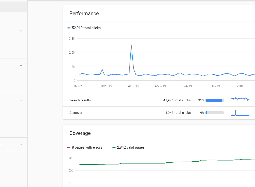This screenshot has height=187, width=255.
Task: Click the 47,976 total clicks value
Action: pyautogui.click(x=177, y=100)
